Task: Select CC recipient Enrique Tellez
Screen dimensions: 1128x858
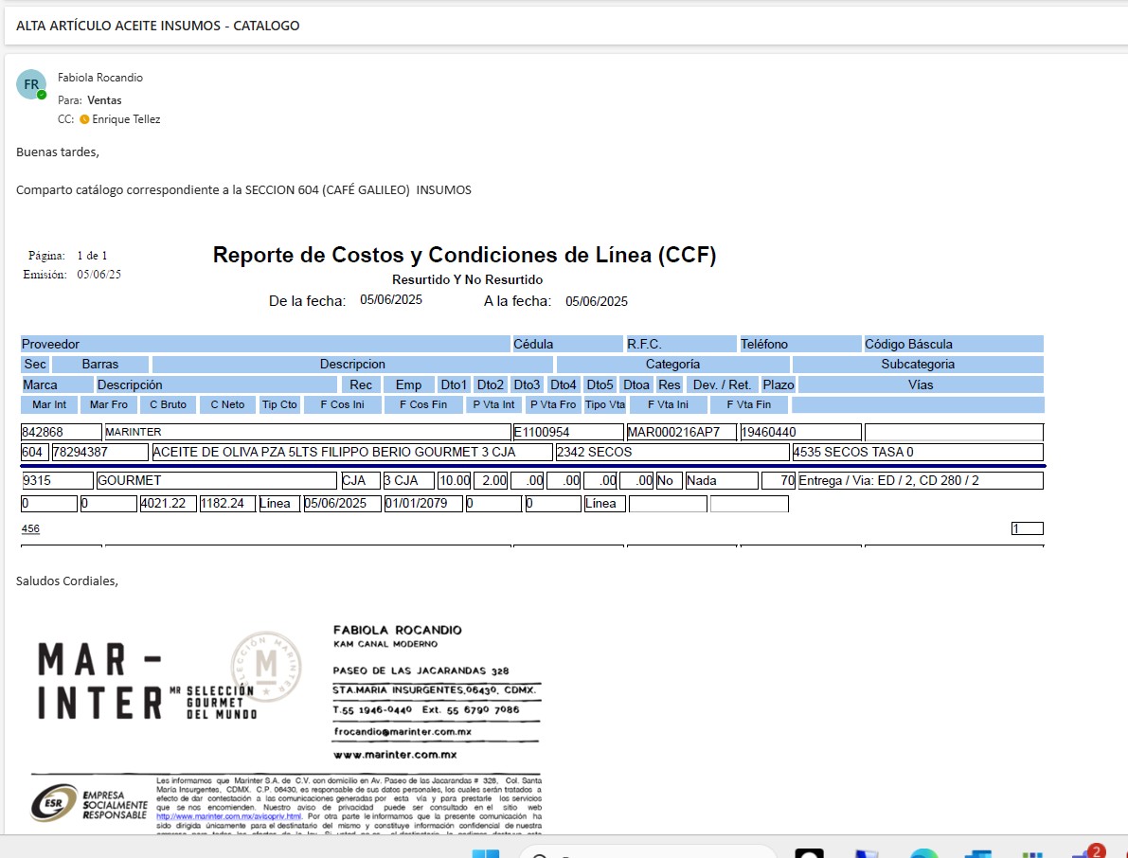Action: click(x=126, y=120)
